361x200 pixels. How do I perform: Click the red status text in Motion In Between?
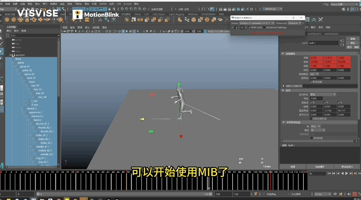pyautogui.click(x=268, y=33)
